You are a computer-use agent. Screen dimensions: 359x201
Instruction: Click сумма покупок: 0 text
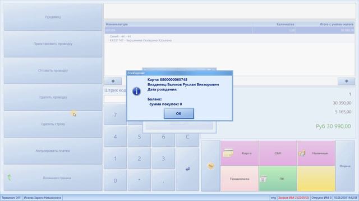(x=165, y=104)
